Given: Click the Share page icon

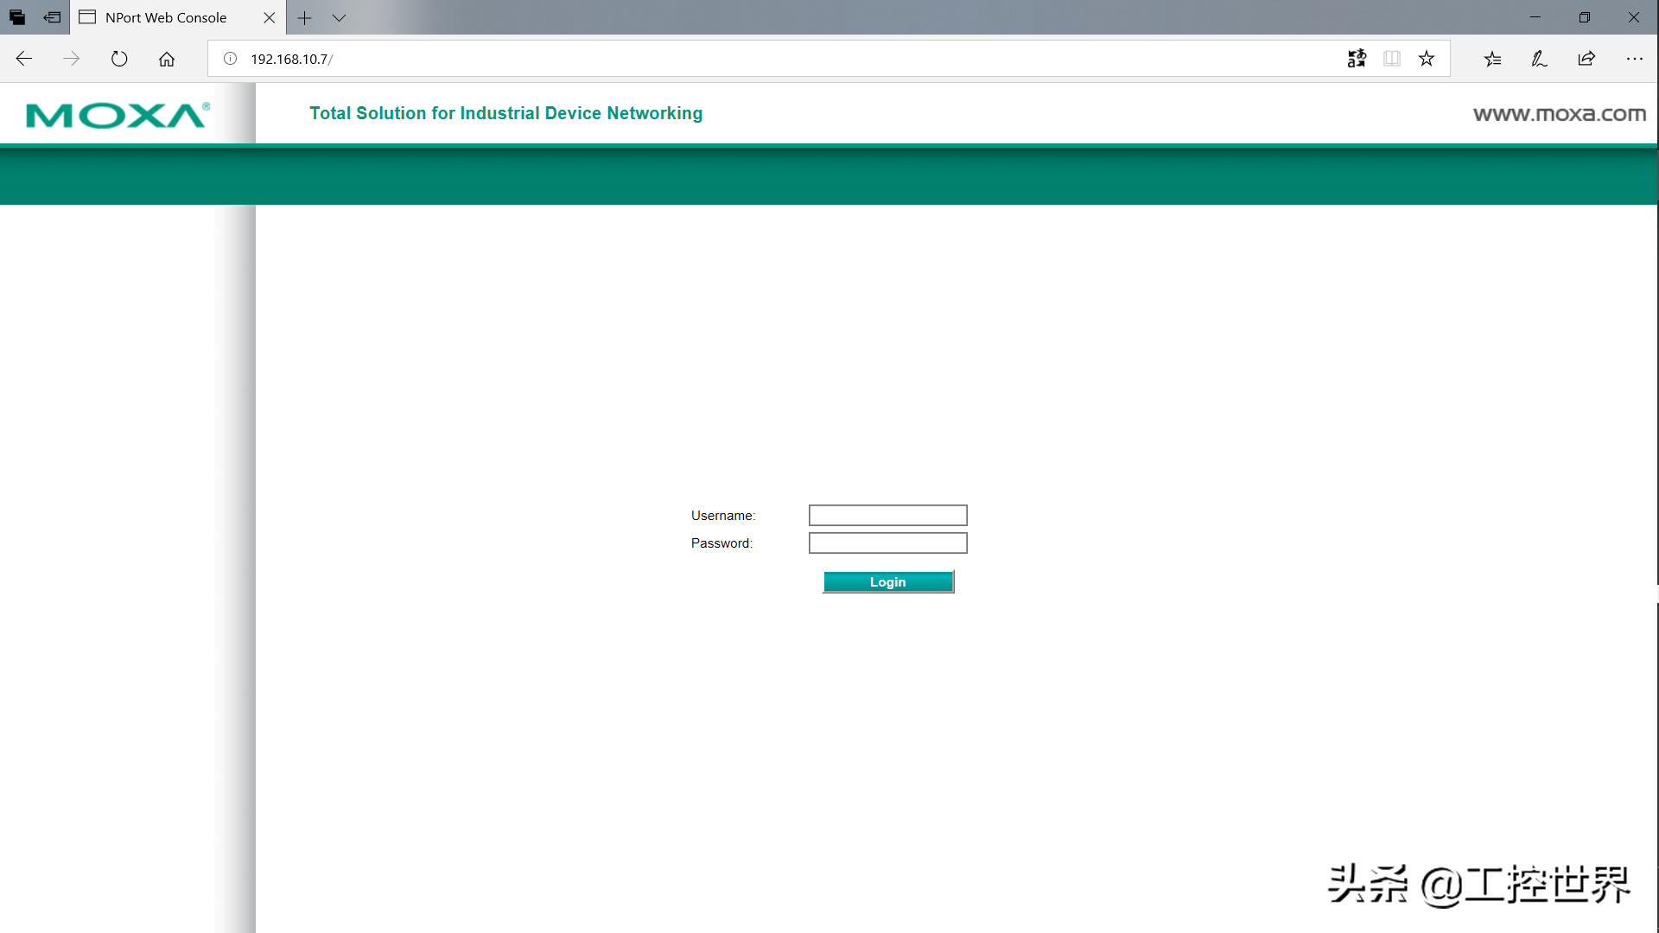Looking at the screenshot, I should pos(1586,59).
